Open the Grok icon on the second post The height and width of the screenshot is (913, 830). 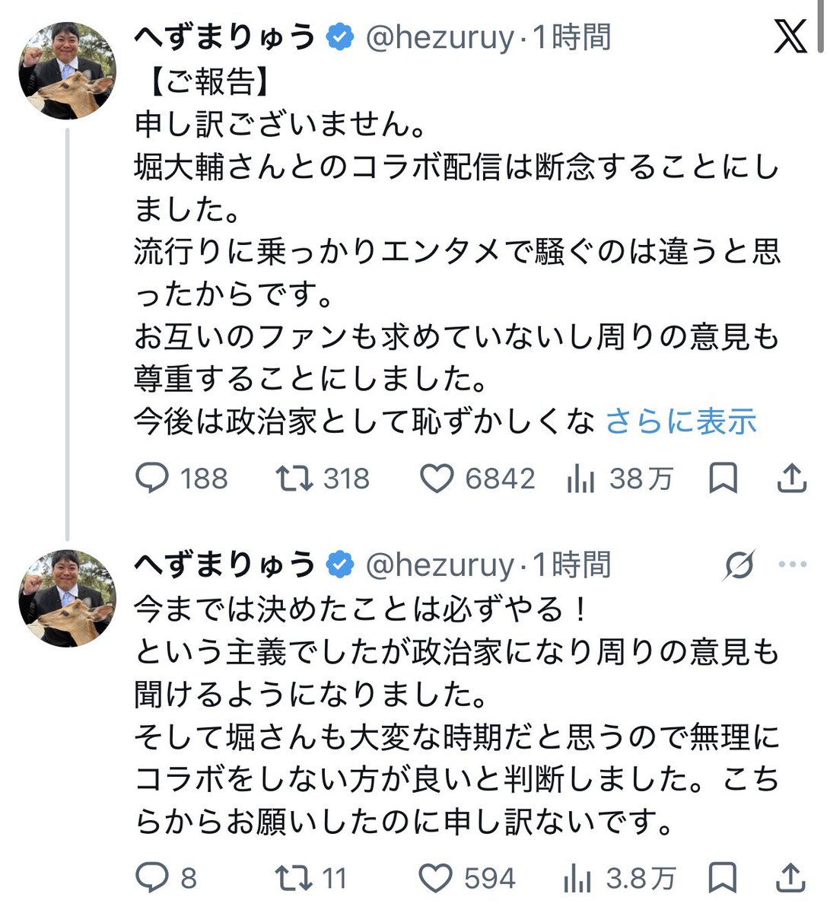(739, 565)
